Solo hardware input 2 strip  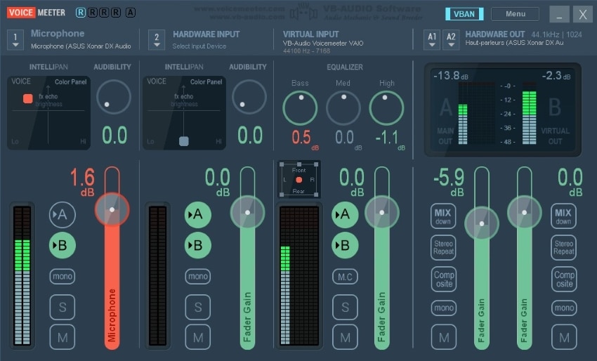[x=198, y=307]
